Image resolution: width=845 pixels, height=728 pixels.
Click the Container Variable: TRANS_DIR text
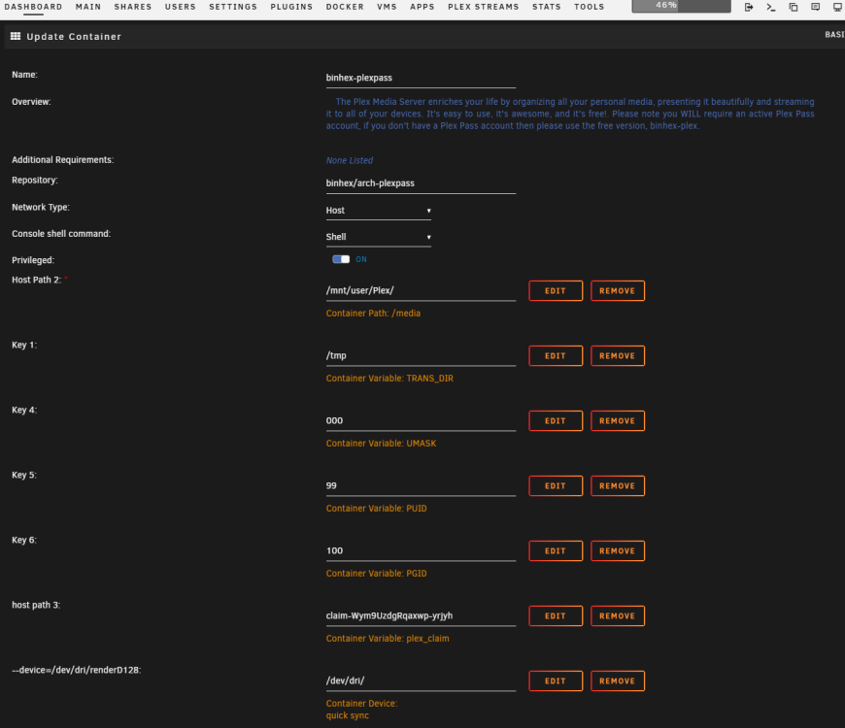389,379
